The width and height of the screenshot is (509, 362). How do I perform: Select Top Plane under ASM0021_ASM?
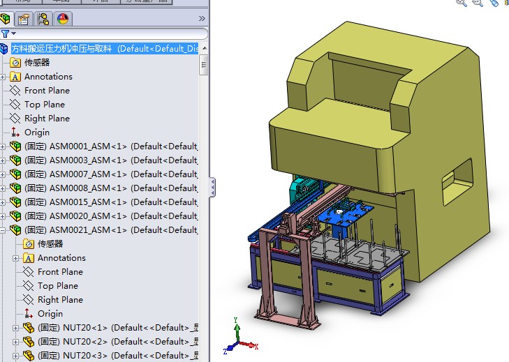58,286
